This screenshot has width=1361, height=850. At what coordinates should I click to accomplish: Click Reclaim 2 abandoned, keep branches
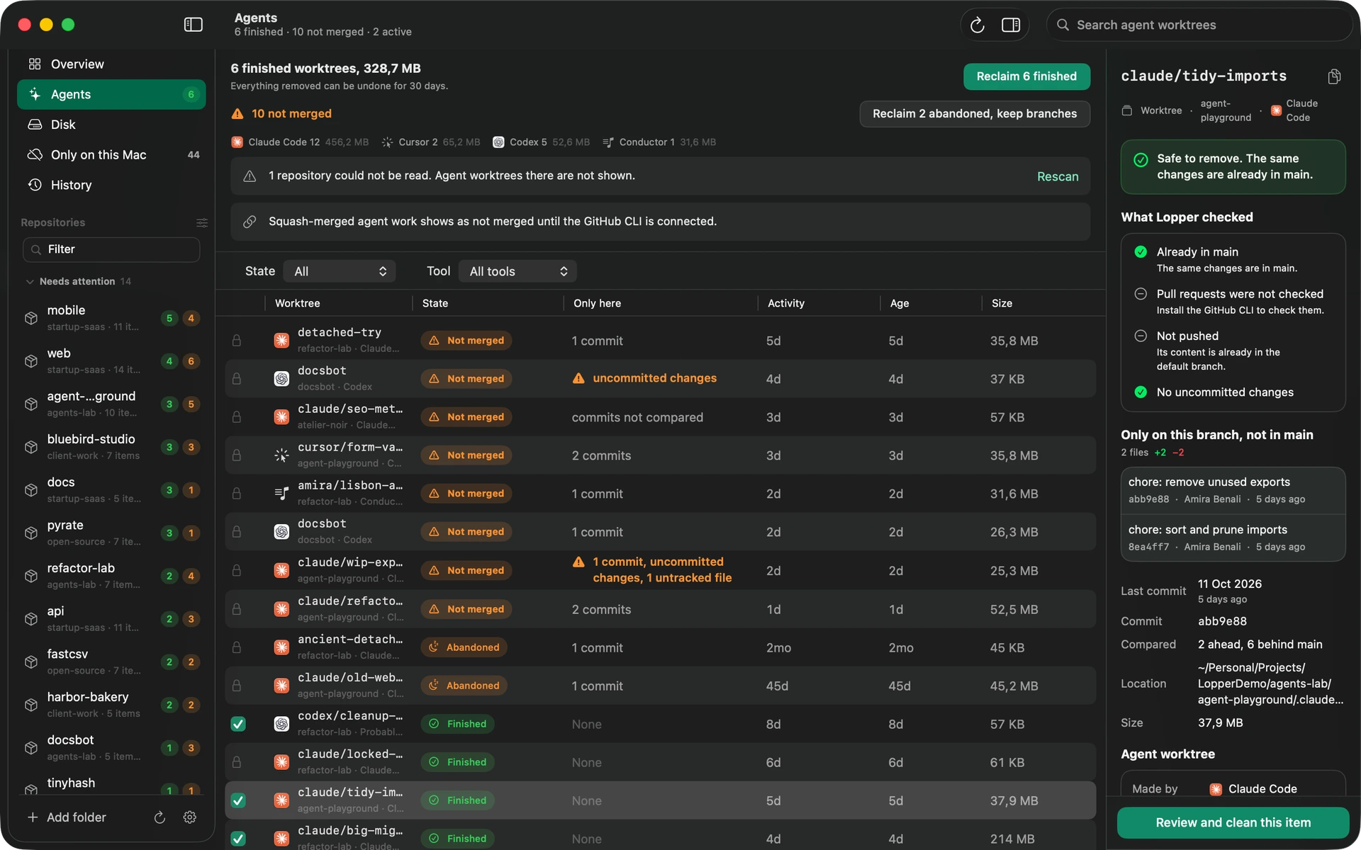click(975, 114)
